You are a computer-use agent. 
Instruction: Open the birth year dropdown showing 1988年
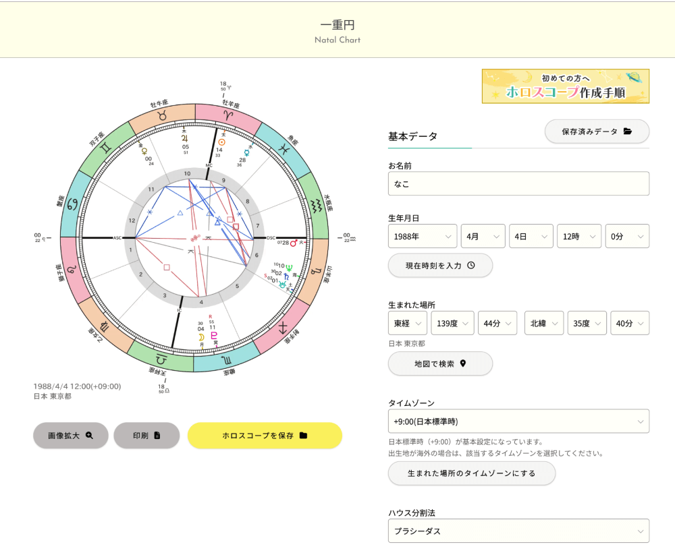click(x=422, y=236)
